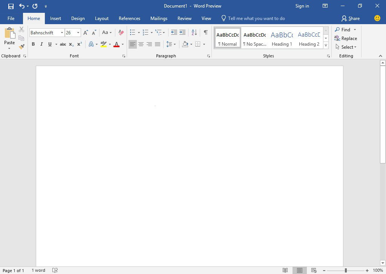
Task: Repeat the last action icon
Action: click(x=35, y=6)
